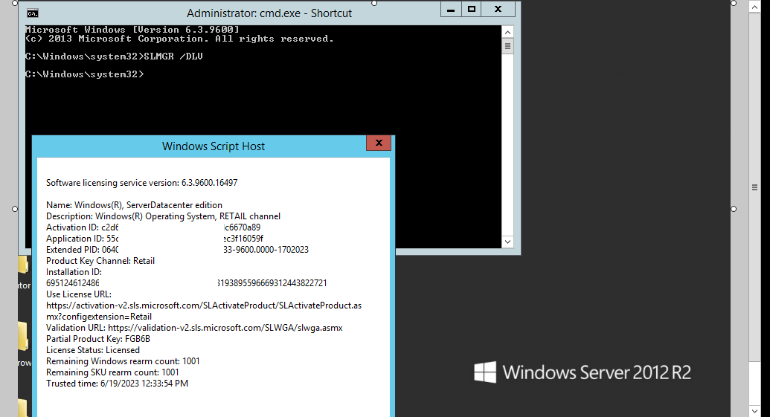Image resolution: width=770 pixels, height=417 pixels.
Task: Click cmd window scrollbar up arrow
Action: [x=508, y=33]
